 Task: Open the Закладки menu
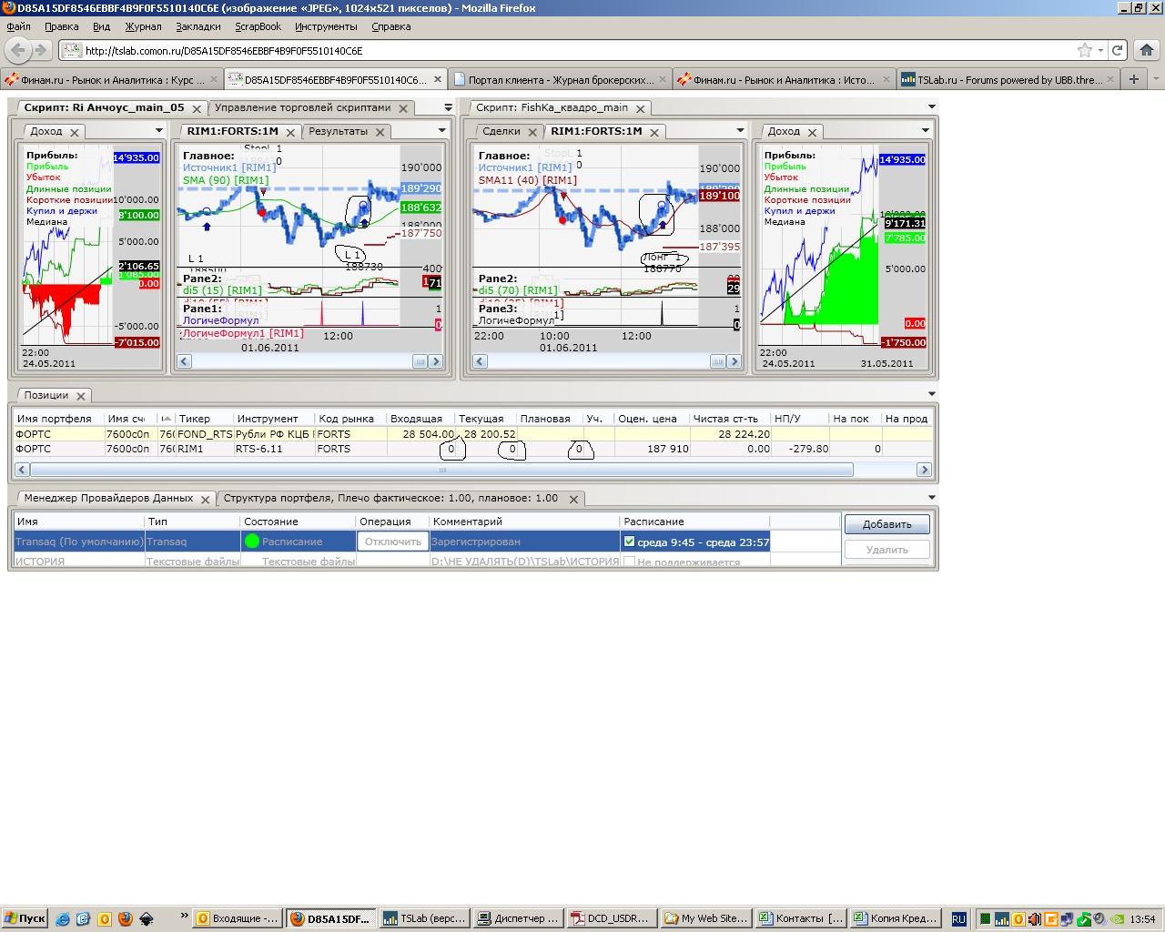[198, 27]
